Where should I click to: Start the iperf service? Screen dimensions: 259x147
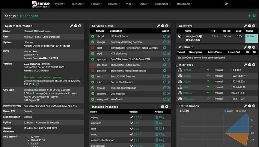pyautogui.click(x=164, y=48)
